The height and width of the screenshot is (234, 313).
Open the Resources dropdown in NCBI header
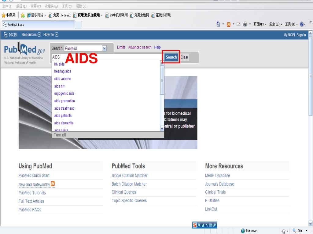point(31,35)
